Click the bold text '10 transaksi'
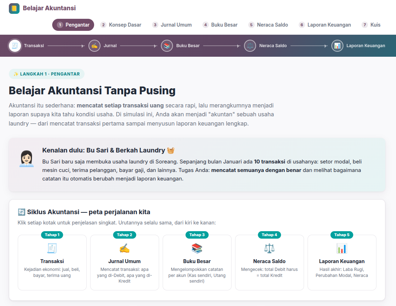Image resolution: width=396 pixels, height=306 pixels. click(270, 162)
